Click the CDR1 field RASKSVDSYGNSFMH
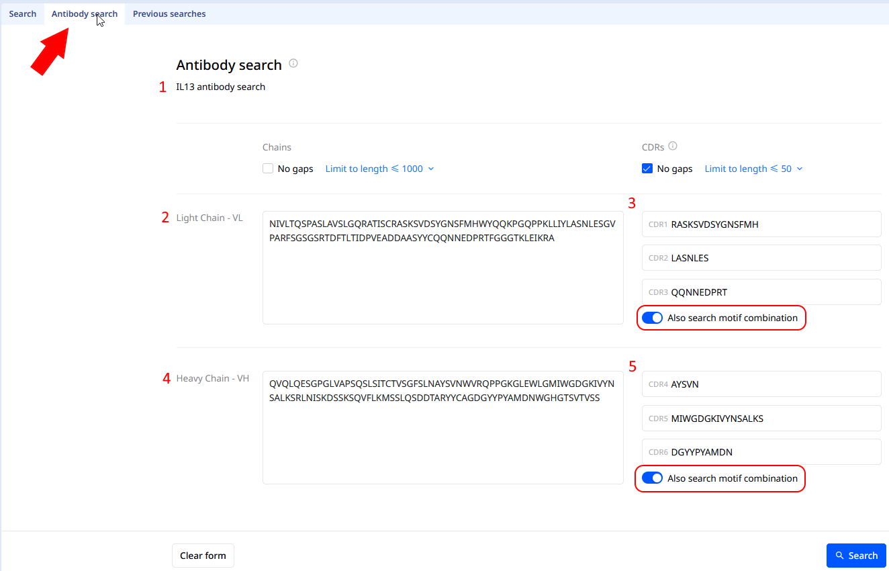This screenshot has height=571, width=889. pyautogui.click(x=761, y=224)
